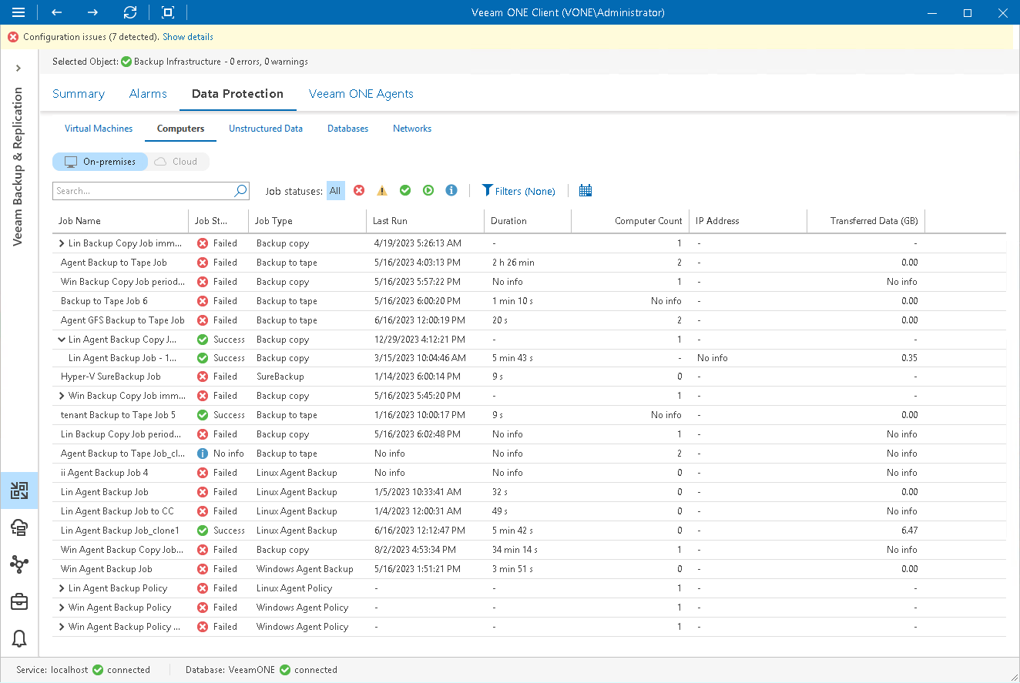This screenshot has width=1020, height=683.
Task: Click the blue filter funnel icon
Action: coord(487,190)
